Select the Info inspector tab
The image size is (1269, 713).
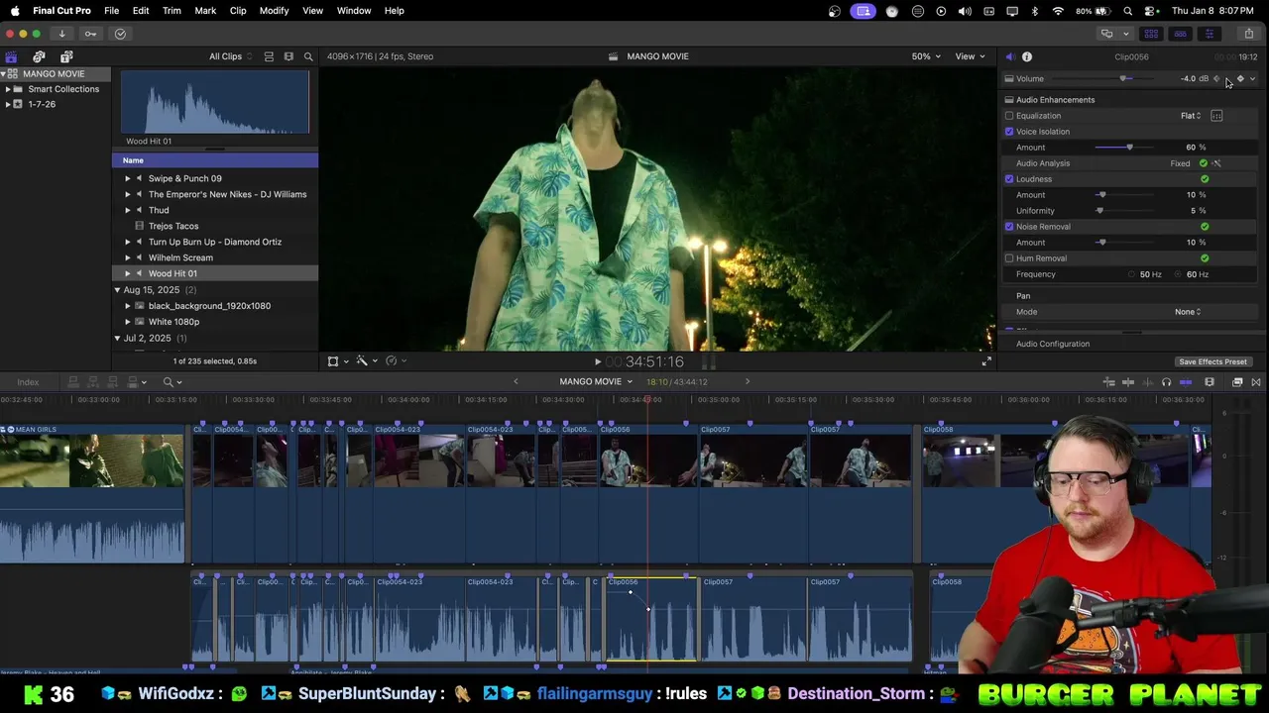[x=1027, y=56]
